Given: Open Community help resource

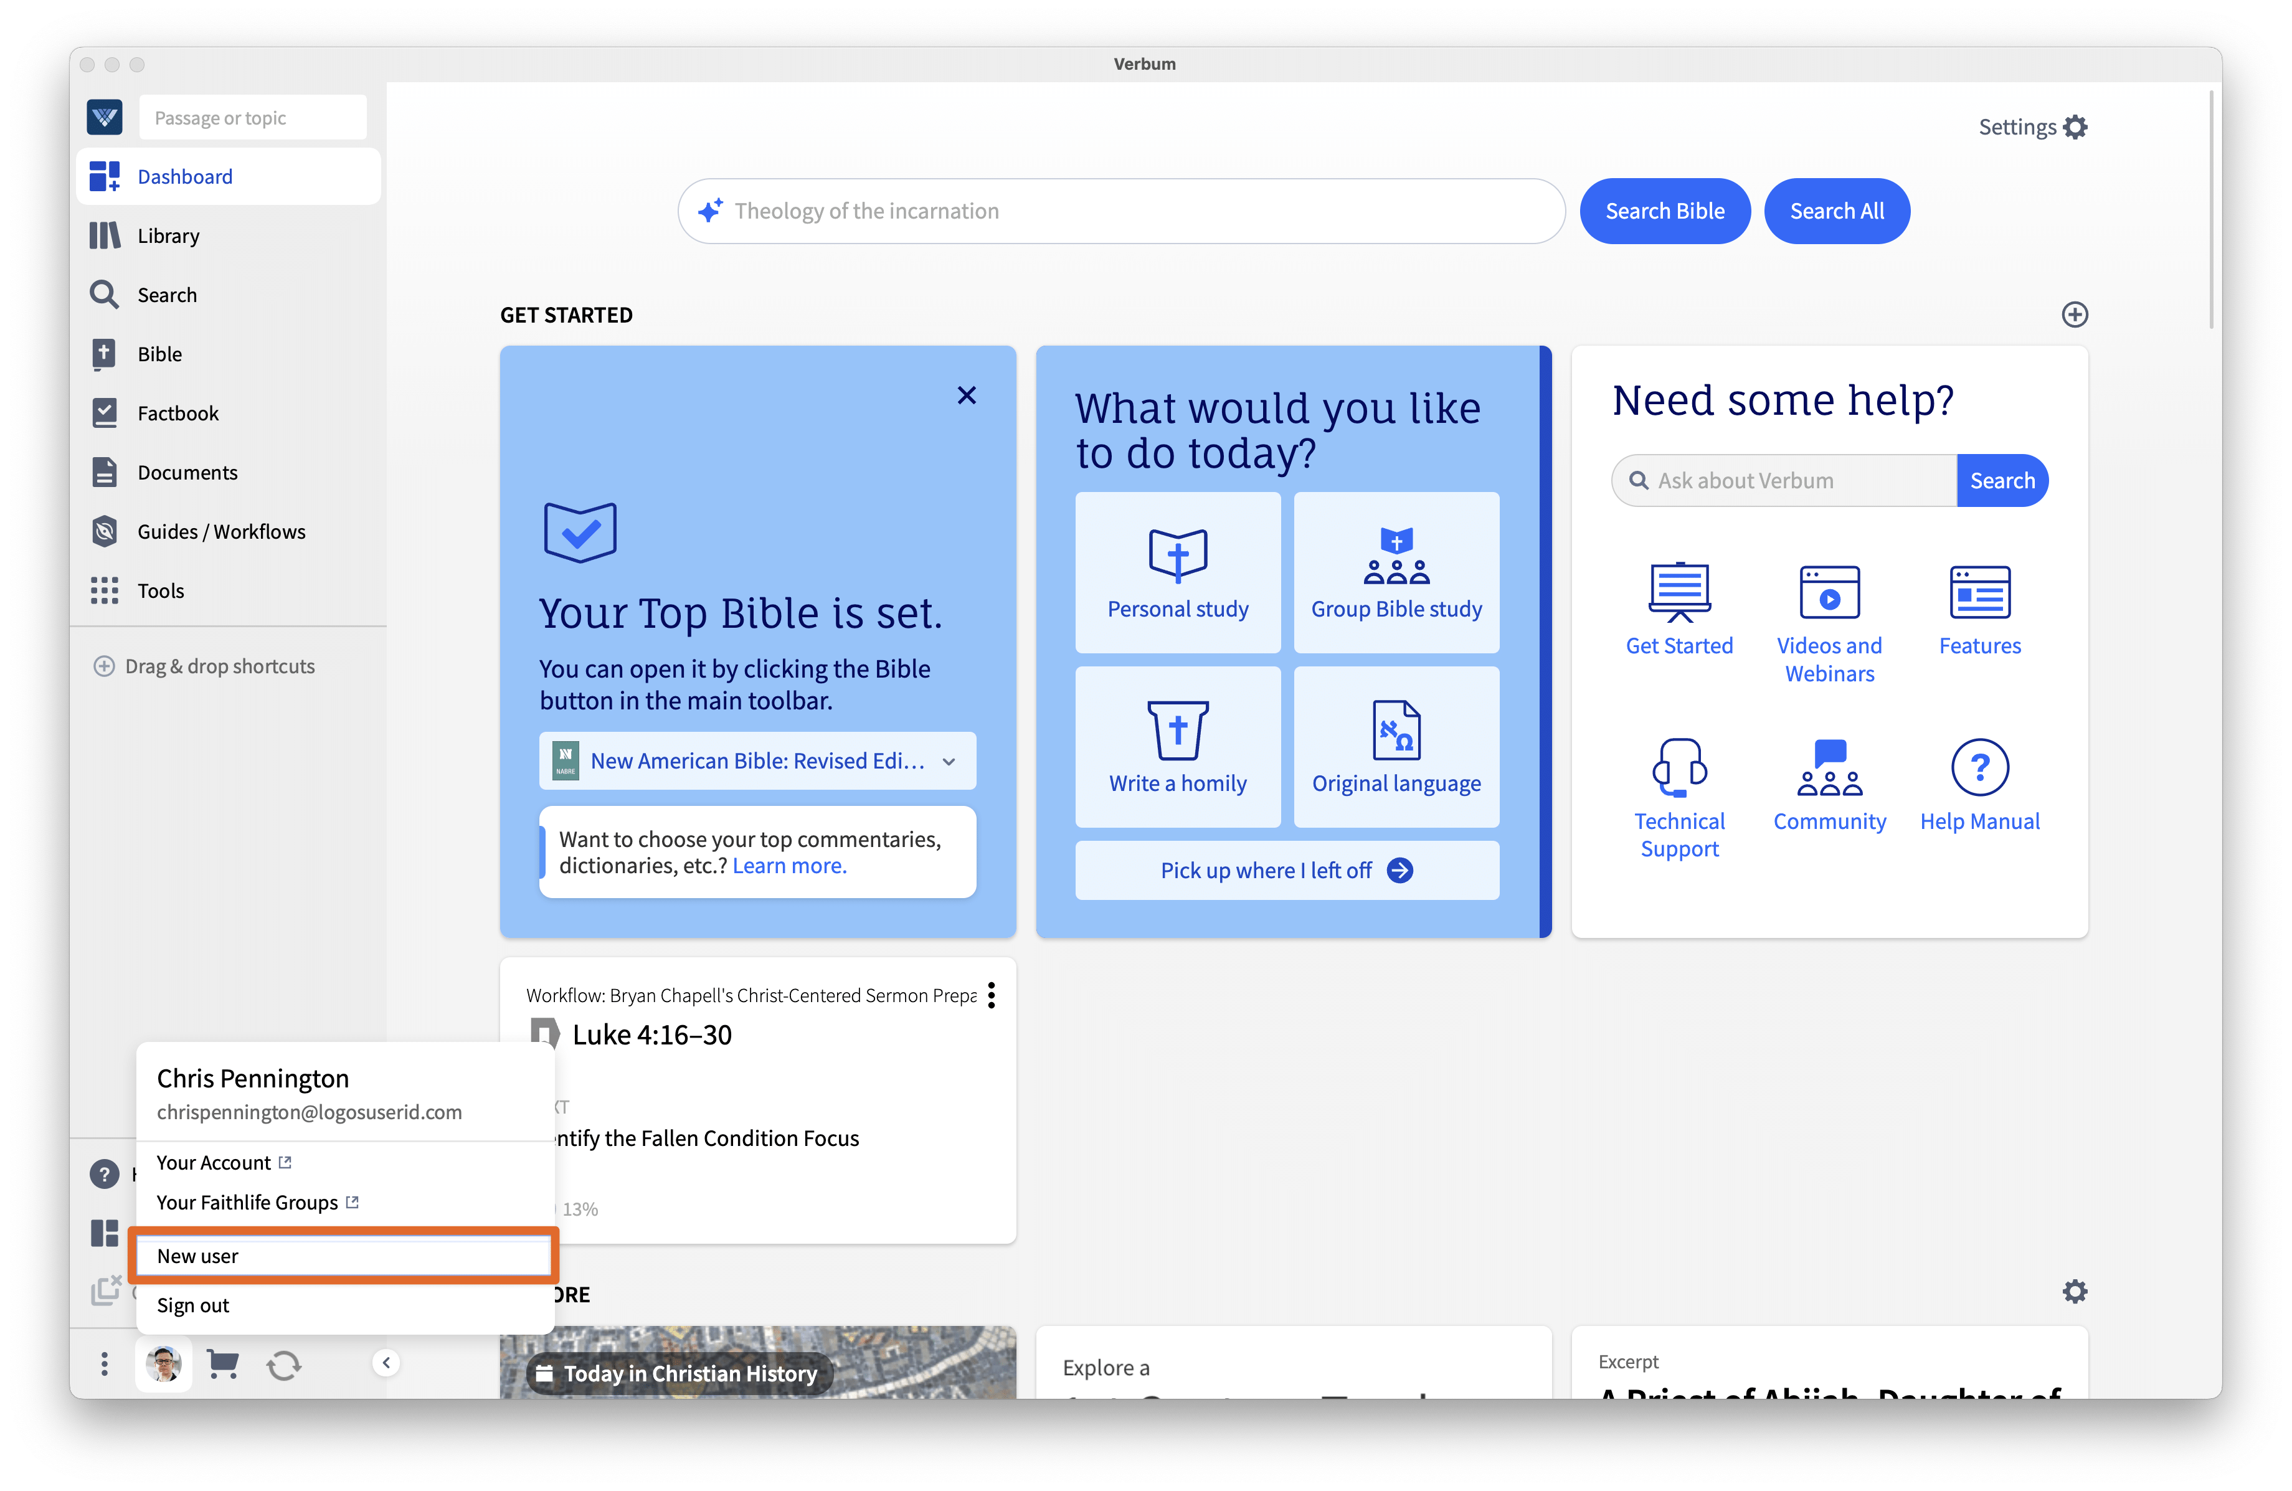Looking at the screenshot, I should [1829, 786].
